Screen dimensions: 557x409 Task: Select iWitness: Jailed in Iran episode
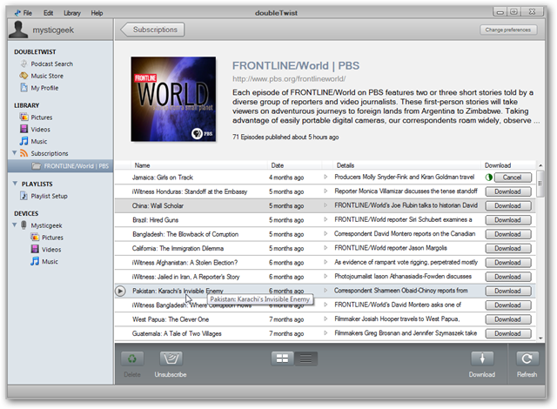[x=325, y=277]
